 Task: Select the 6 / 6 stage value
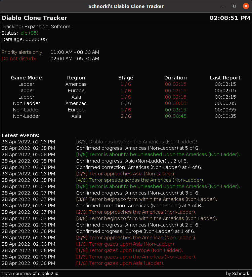126,103
